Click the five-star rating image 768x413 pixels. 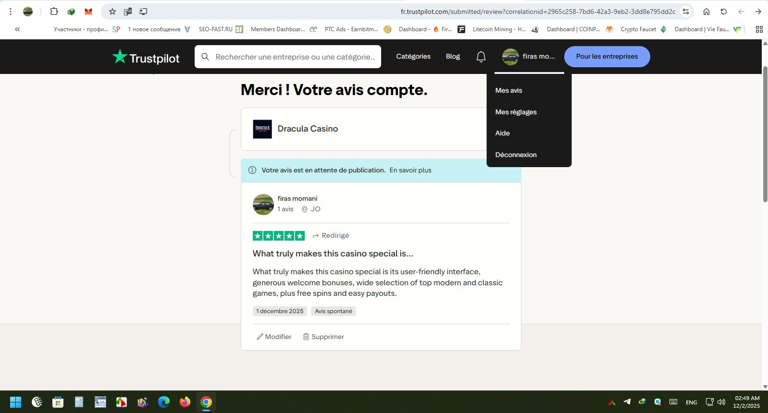coord(279,235)
